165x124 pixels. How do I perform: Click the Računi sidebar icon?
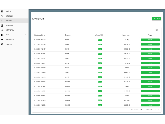[x=2, y=11]
